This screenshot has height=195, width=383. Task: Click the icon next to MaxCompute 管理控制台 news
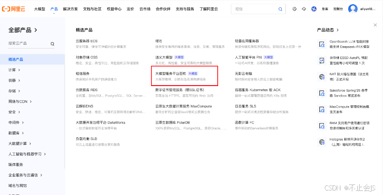coord(322,109)
